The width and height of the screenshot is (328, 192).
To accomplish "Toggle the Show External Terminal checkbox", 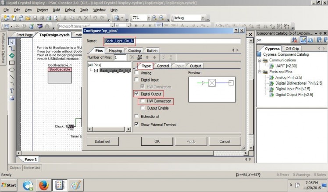I will tap(137, 124).
